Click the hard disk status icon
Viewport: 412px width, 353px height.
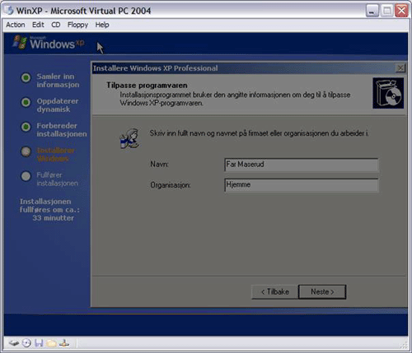pos(14,343)
